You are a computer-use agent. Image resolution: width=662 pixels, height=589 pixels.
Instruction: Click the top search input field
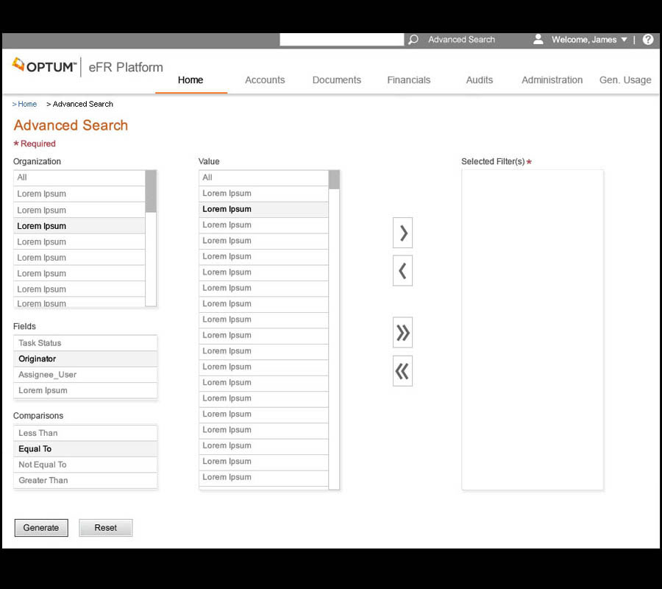coord(341,40)
